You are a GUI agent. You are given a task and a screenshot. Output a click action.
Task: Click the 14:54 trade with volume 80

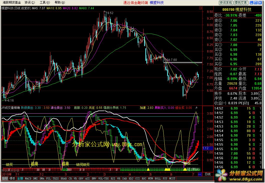238,131
